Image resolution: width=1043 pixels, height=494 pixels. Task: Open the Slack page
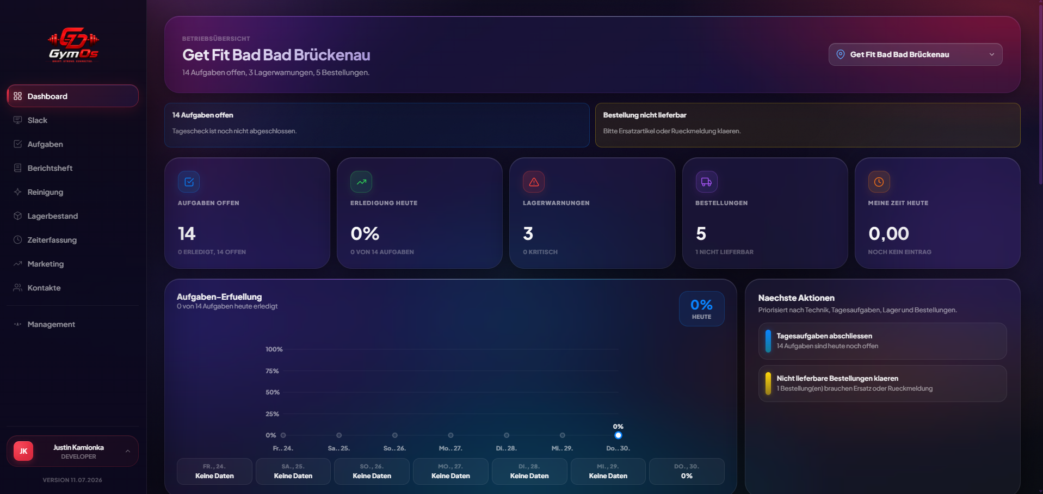click(72, 120)
